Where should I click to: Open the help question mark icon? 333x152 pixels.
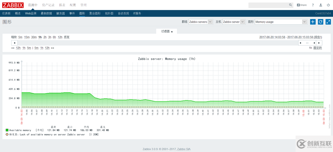[313, 5]
